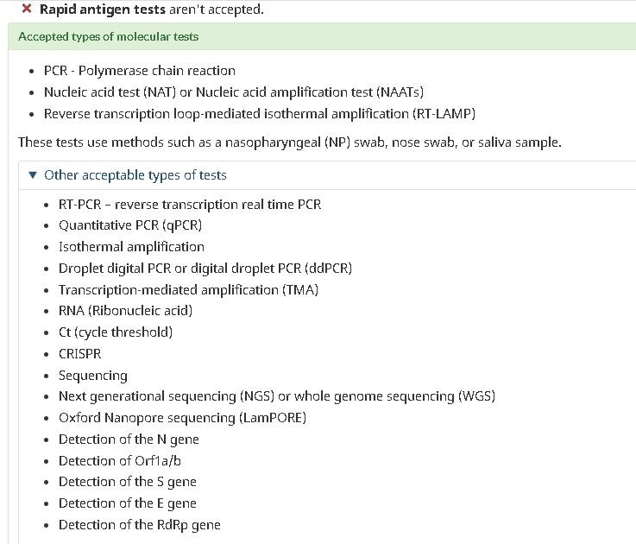Click the Nucleic acid test (NAT) list item
Image resolution: width=636 pixels, height=544 pixels.
[x=234, y=92]
